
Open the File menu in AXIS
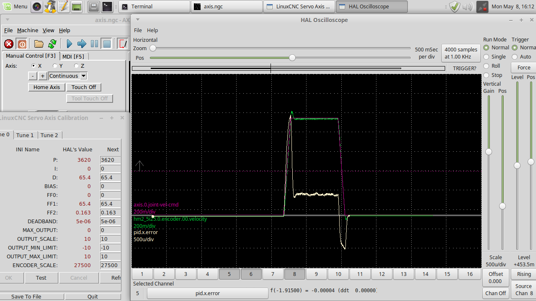pyautogui.click(x=8, y=31)
